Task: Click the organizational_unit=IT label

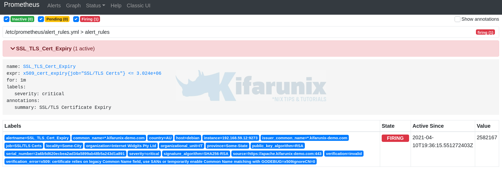Action: coord(182,146)
